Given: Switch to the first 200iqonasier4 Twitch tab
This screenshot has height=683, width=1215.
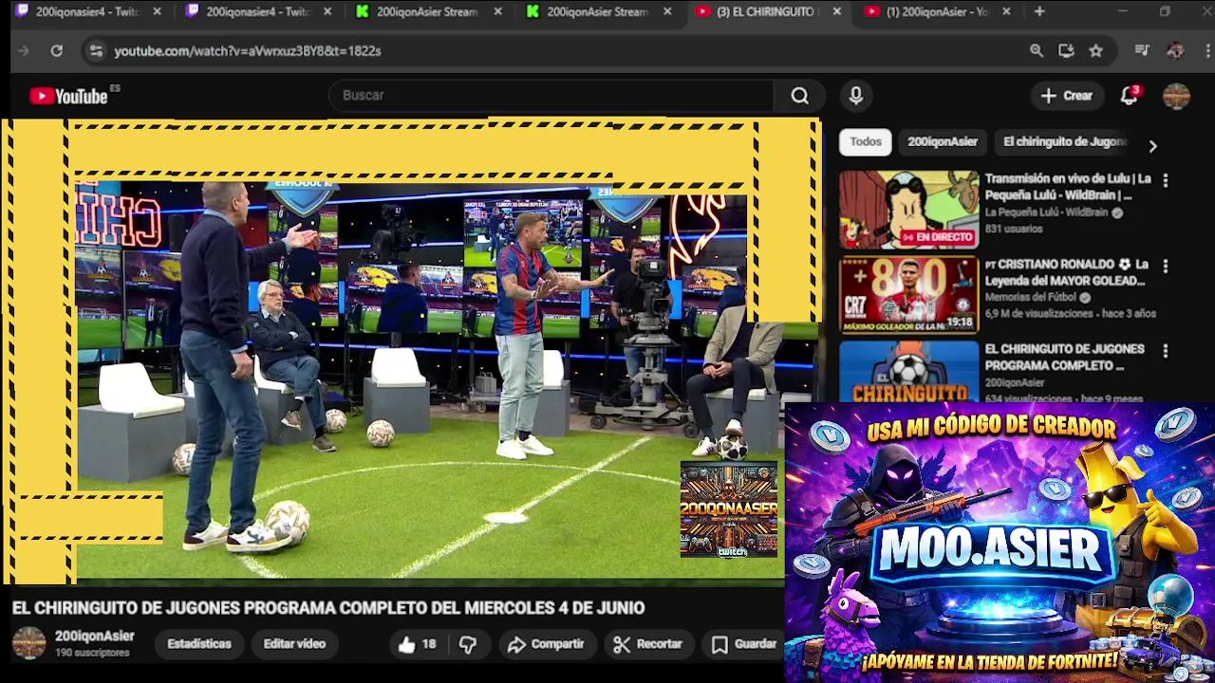Looking at the screenshot, I should click(87, 11).
